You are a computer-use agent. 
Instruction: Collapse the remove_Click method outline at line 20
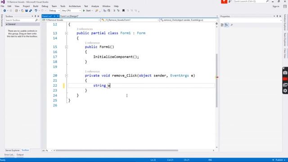(x=67, y=76)
